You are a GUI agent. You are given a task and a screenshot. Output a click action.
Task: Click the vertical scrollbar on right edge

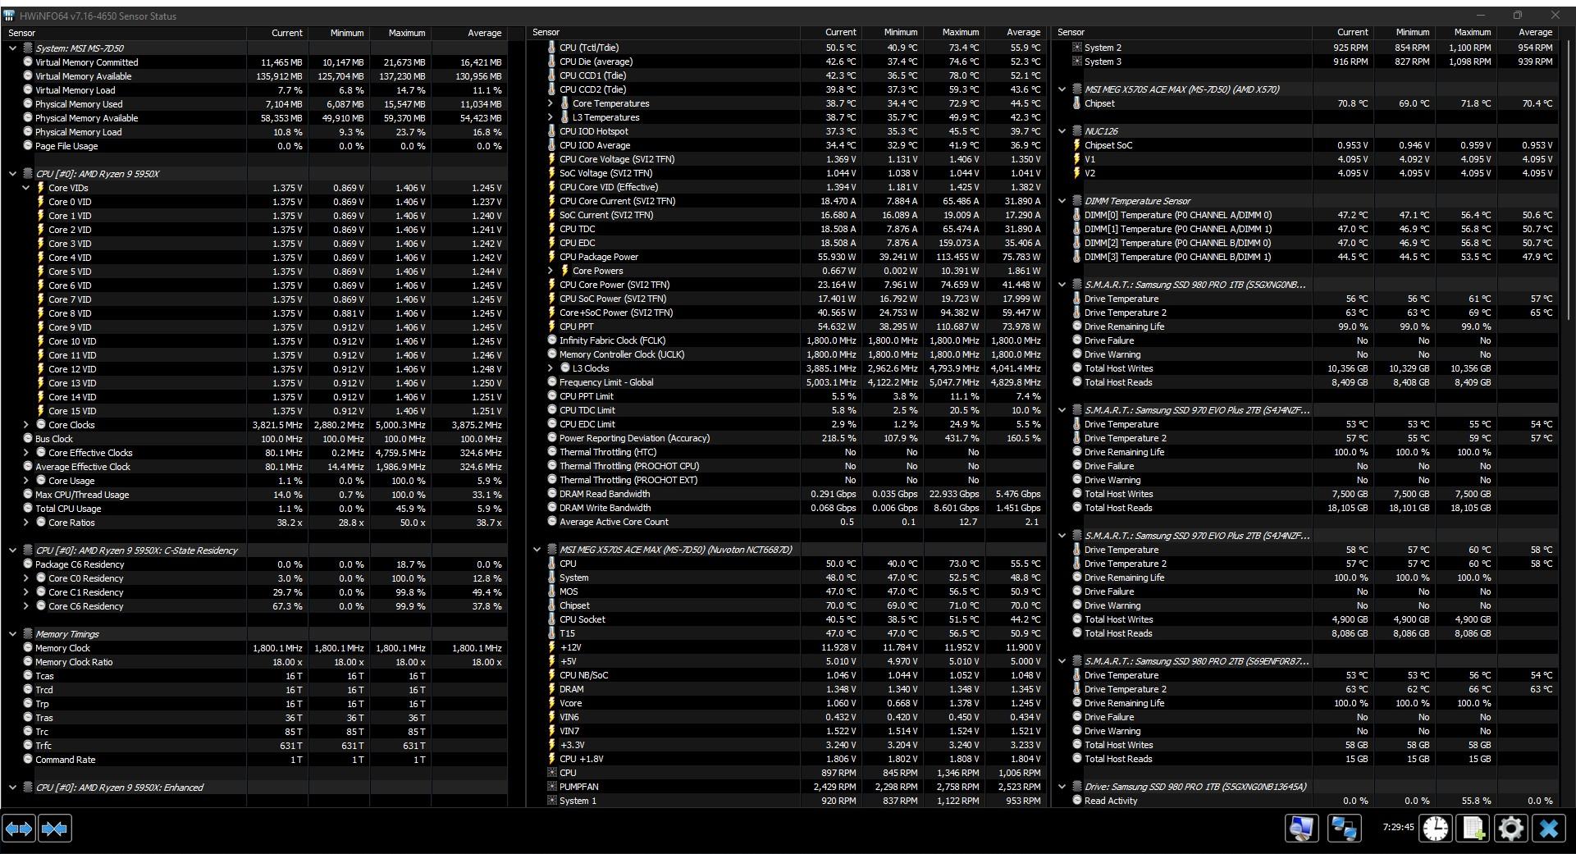coord(1568,180)
